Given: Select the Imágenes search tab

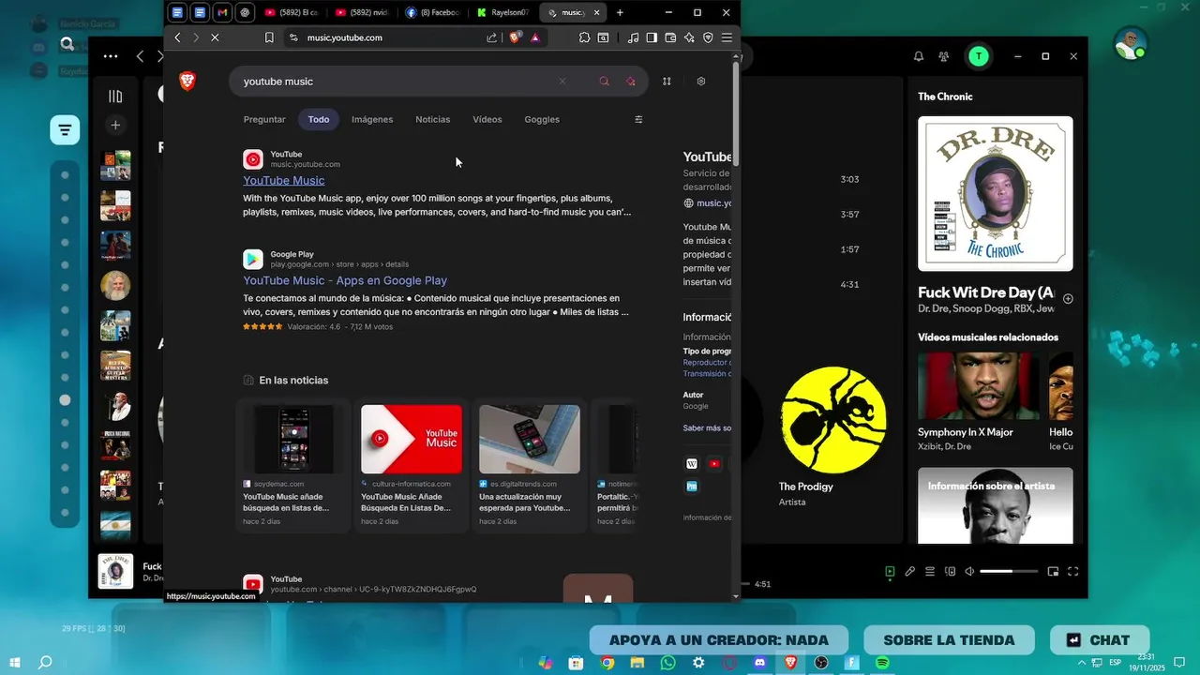Looking at the screenshot, I should pos(372,119).
